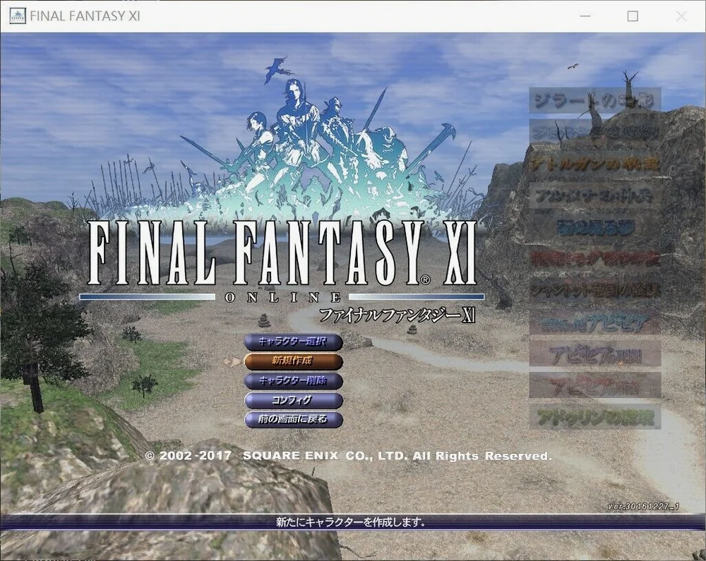706x561 pixels.
Task: Open キャラクター削除 (delete character) option
Action: coord(293,381)
